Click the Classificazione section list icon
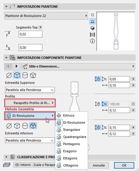This screenshot has height=171, width=139. pyautogui.click(x=12, y=157)
